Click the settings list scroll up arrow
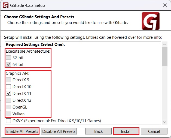171x138 pixels. pyautogui.click(x=164, y=44)
